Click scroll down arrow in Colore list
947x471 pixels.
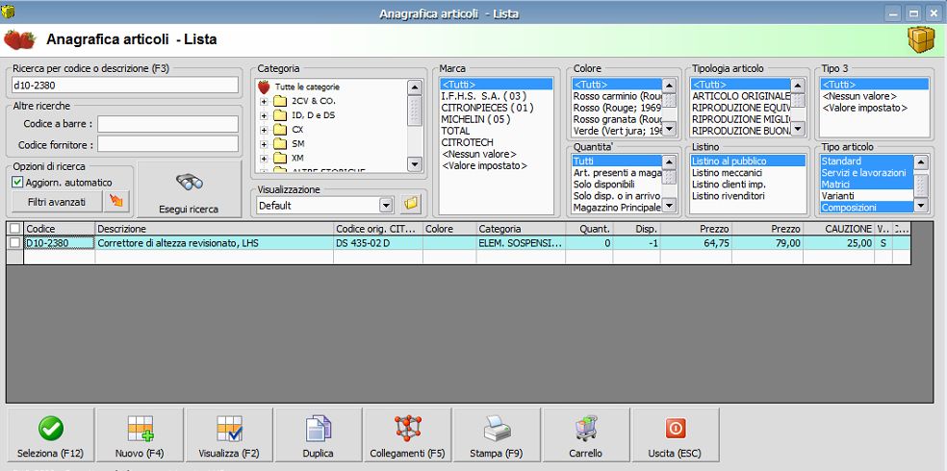point(668,129)
